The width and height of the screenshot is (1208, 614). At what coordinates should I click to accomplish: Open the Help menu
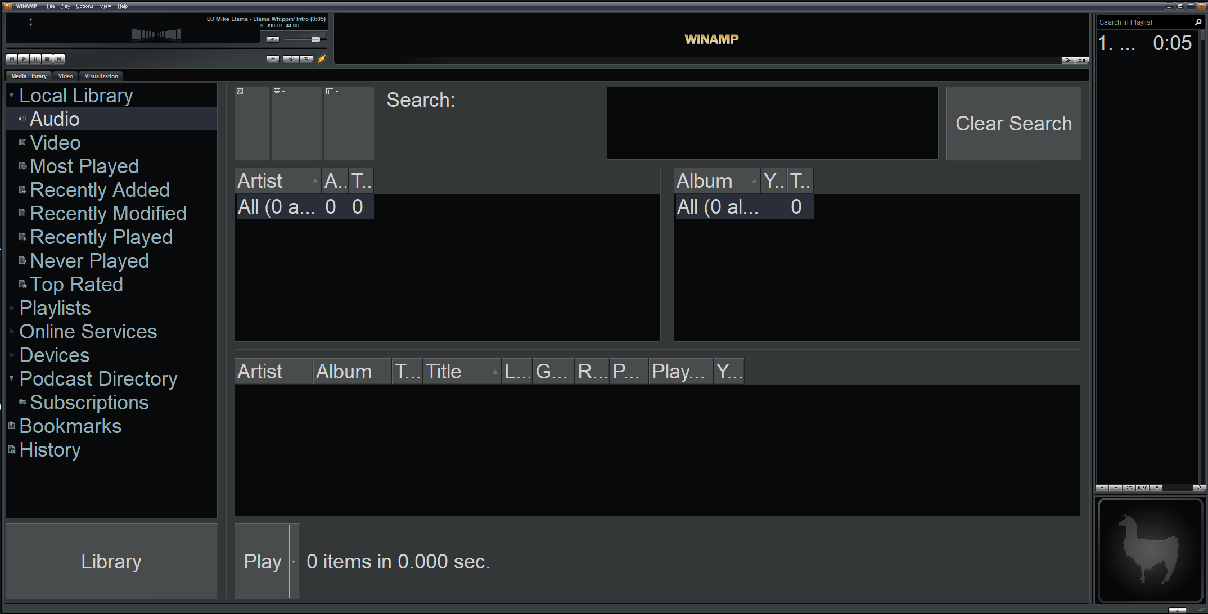click(123, 6)
